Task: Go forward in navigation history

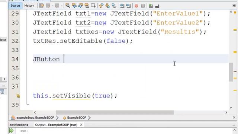Action: click(57, 6)
